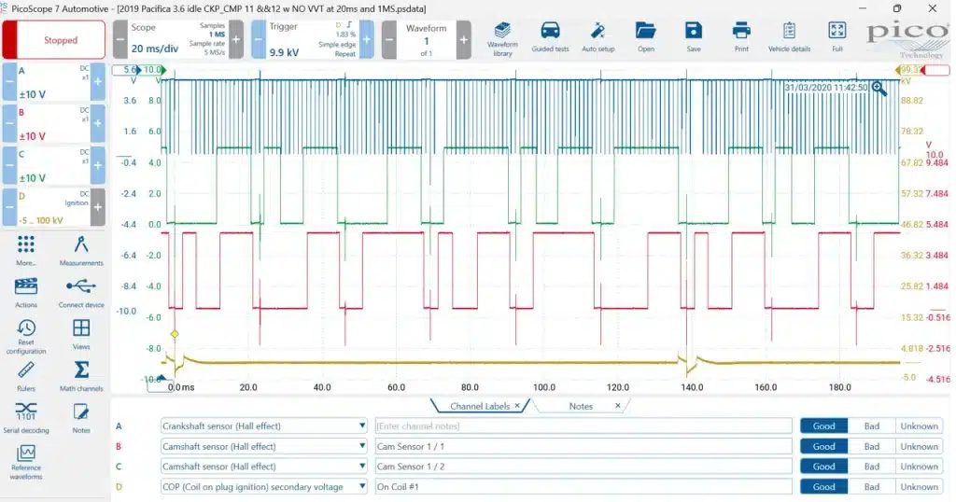The height and width of the screenshot is (502, 956).
Task: Go to next Waveform buffer
Action: click(463, 39)
